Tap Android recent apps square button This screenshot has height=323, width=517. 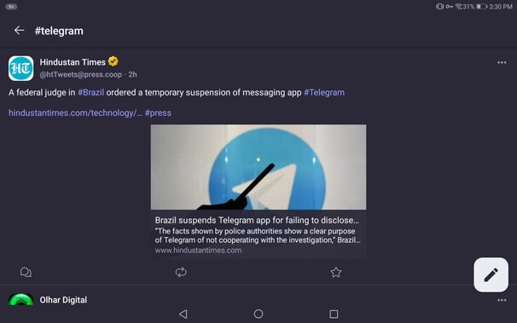pos(334,314)
